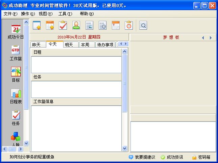This screenshot has width=218, height=163.
Task: Open the 帮助(H) menu
Action: pyautogui.click(x=87, y=14)
